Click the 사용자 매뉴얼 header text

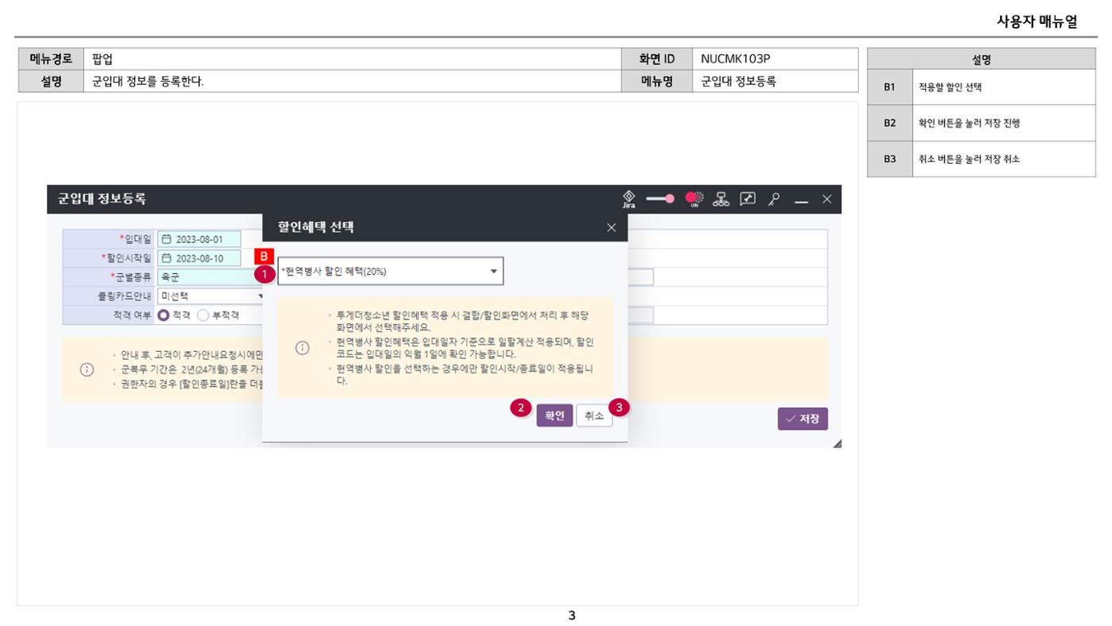coord(1037,22)
